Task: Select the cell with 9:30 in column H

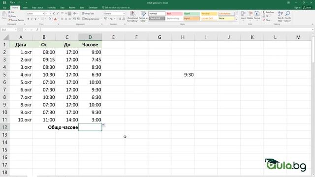Action: [183, 75]
